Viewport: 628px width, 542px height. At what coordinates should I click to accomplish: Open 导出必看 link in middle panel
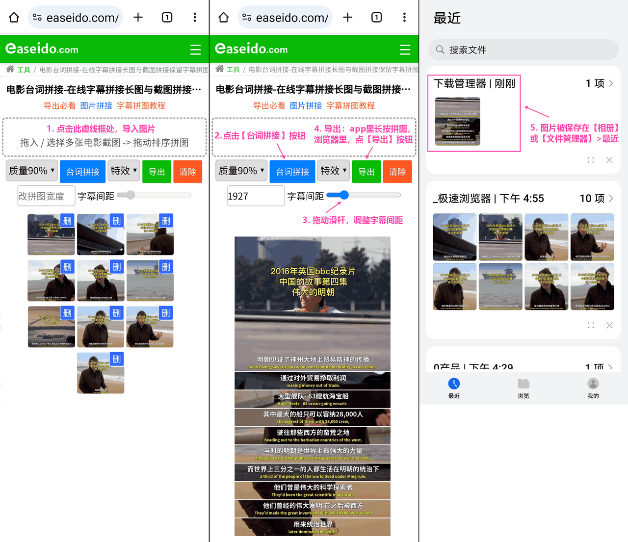[x=269, y=105]
